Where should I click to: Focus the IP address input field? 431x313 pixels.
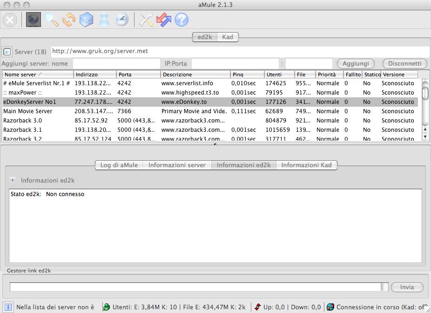(x=235, y=63)
